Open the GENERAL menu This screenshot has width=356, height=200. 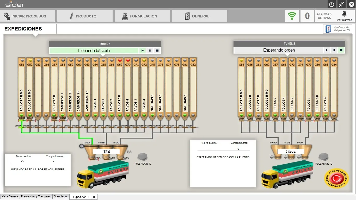[200, 16]
